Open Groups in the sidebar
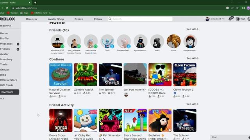This screenshot has width=250, height=140. click(x=5, y=70)
